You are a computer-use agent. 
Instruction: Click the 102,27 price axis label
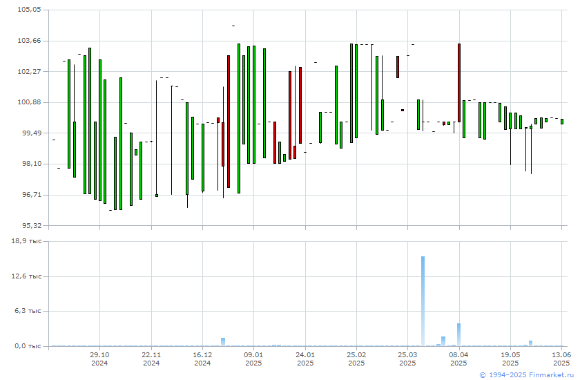point(29,71)
